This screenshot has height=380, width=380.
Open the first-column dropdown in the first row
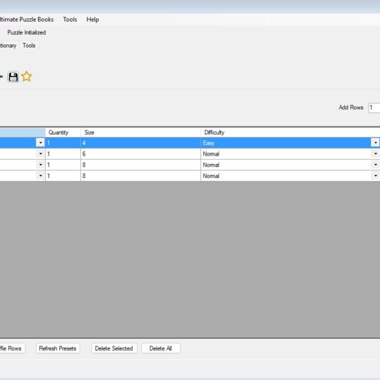41,143
